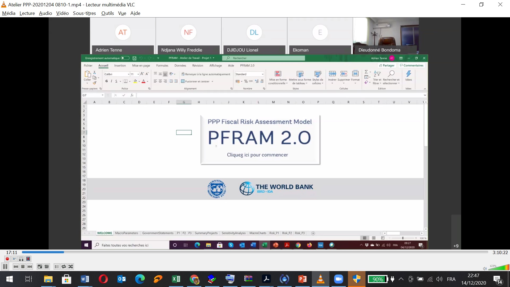
Task: Pause the VLC video playback
Action: click(5, 267)
